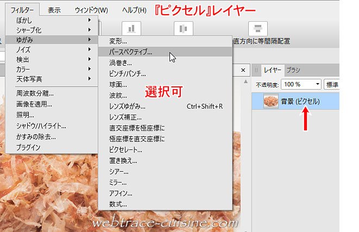Screen dimensions: 359x232
Task: Switch to the レイヤー tab
Action: coord(272,70)
